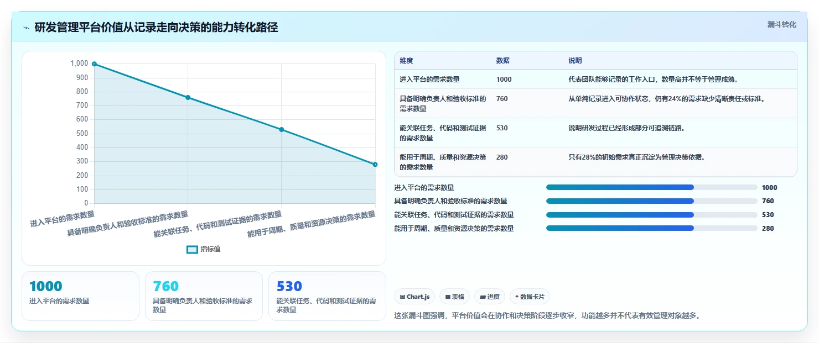Click the progress bar valued 280
Viewport: 819px width, 343px height.
(x=651, y=228)
